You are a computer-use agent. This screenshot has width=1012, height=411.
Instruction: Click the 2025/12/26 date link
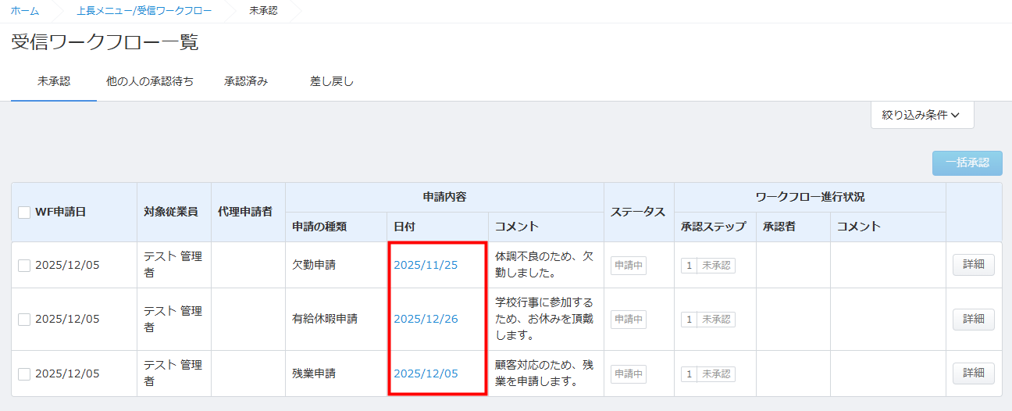(x=426, y=319)
